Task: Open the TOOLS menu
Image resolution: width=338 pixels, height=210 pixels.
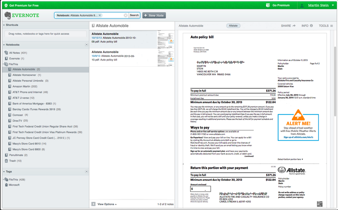Action: point(326,26)
